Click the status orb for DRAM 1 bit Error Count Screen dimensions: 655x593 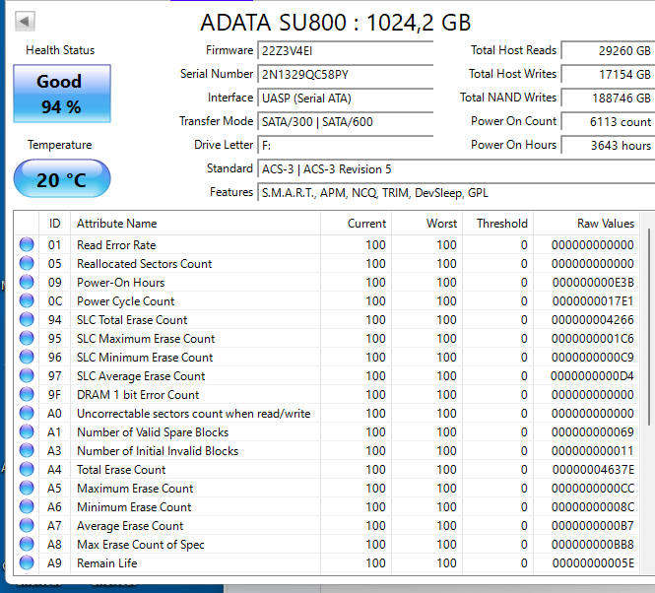tap(27, 394)
